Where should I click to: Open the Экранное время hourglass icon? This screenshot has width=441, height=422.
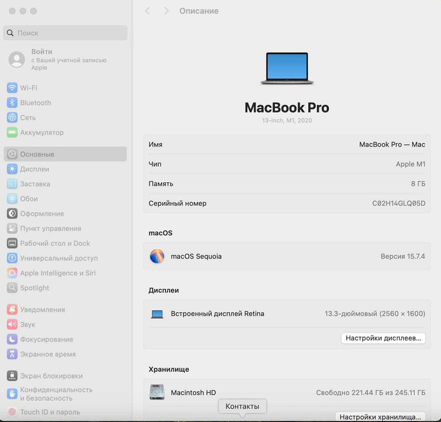click(12, 354)
